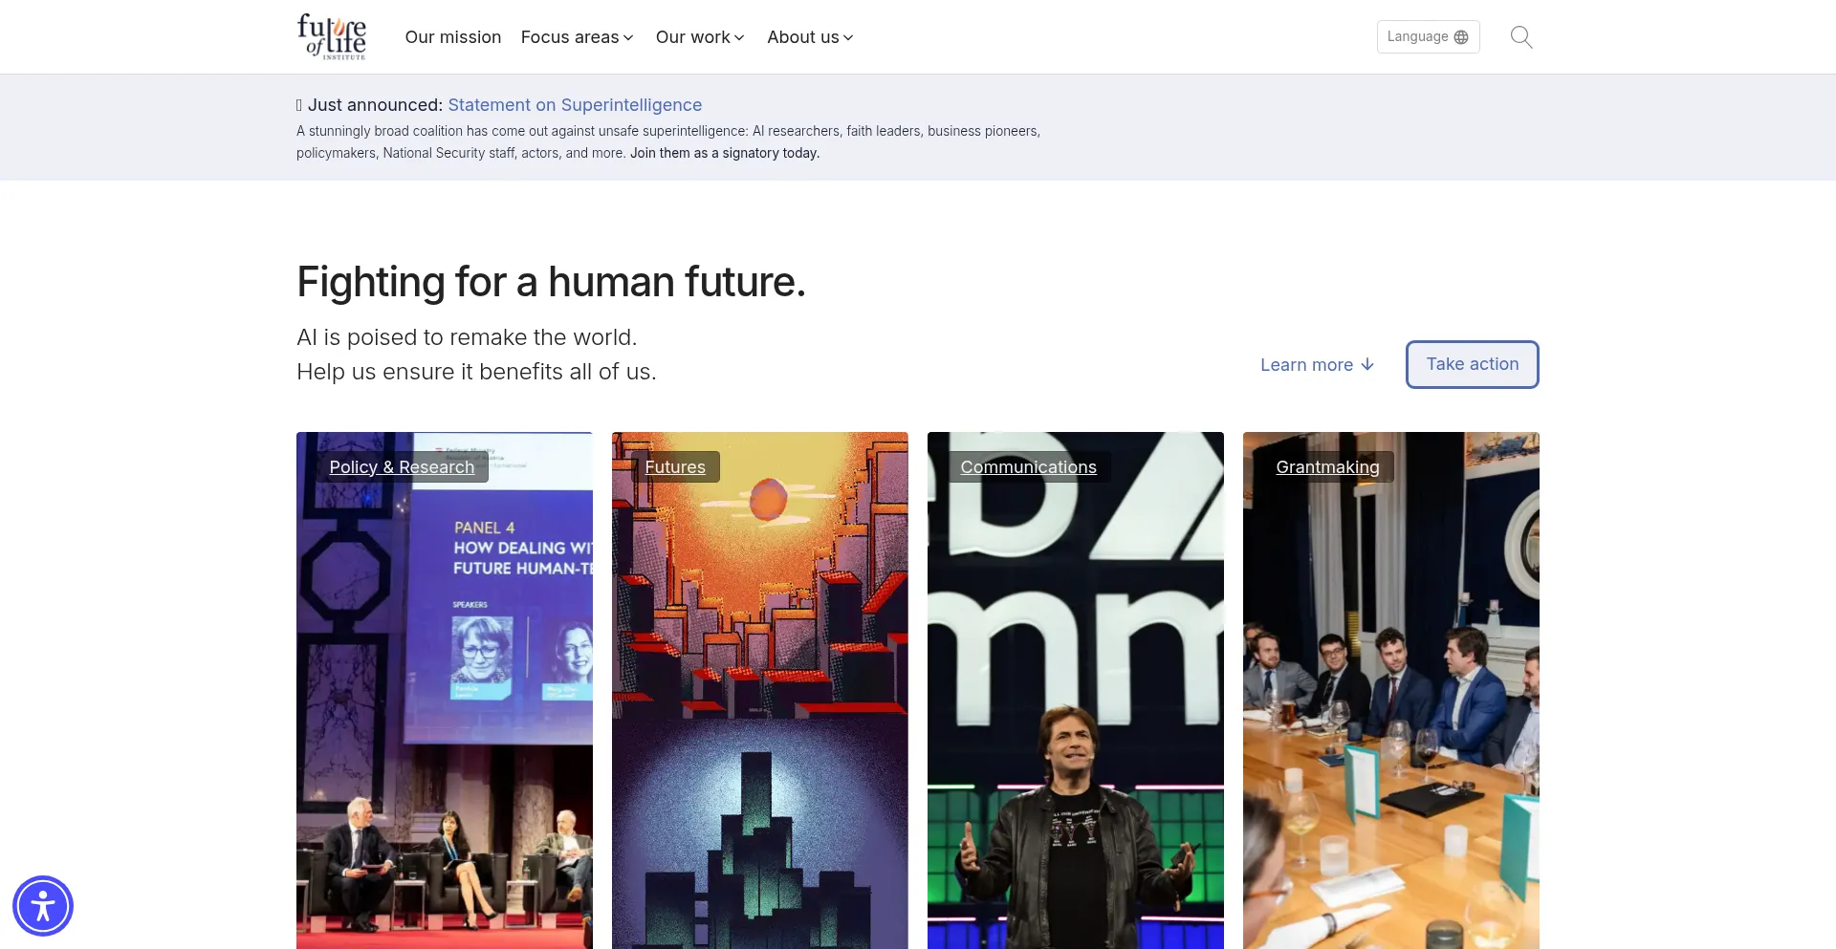Image resolution: width=1836 pixels, height=949 pixels.
Task: Expand the Focus areas dropdown
Action: [x=577, y=37]
